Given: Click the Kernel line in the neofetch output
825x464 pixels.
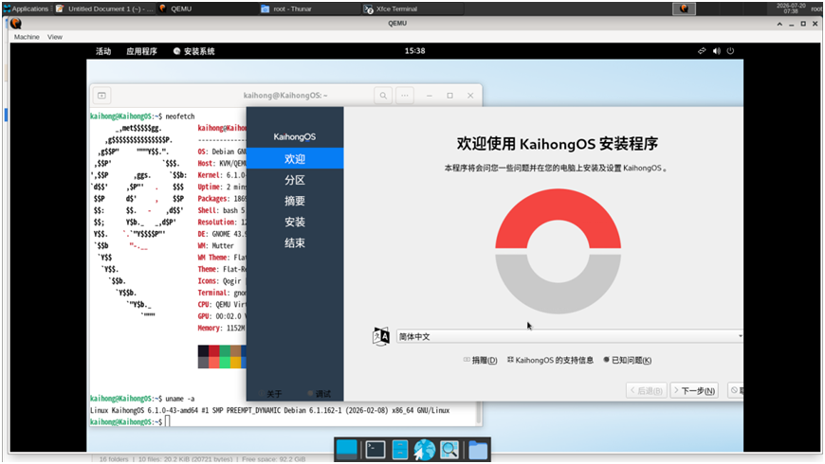Looking at the screenshot, I should point(222,175).
